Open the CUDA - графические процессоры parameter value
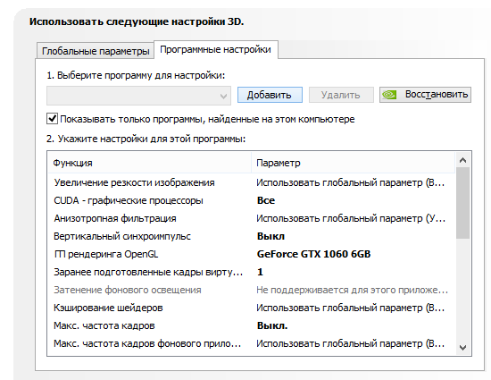 coord(266,200)
